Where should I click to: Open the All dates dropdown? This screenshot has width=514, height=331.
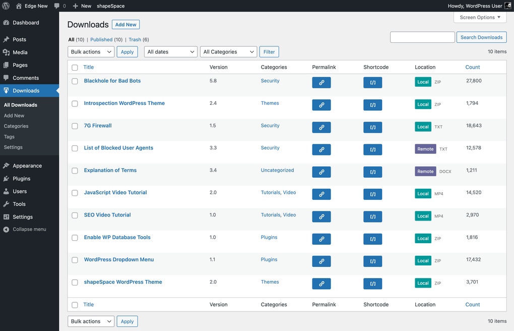(x=170, y=51)
